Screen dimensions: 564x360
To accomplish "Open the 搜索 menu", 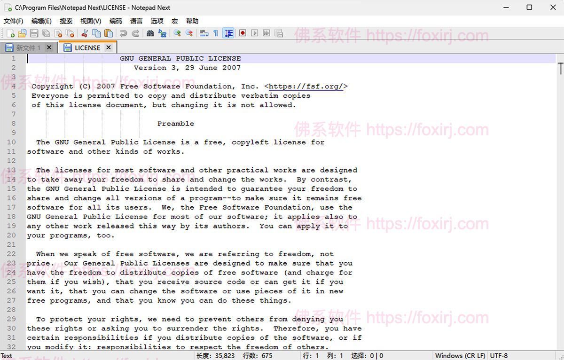I will 66,21.
